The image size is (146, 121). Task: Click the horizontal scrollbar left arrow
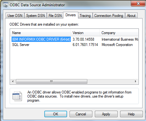[13, 81]
